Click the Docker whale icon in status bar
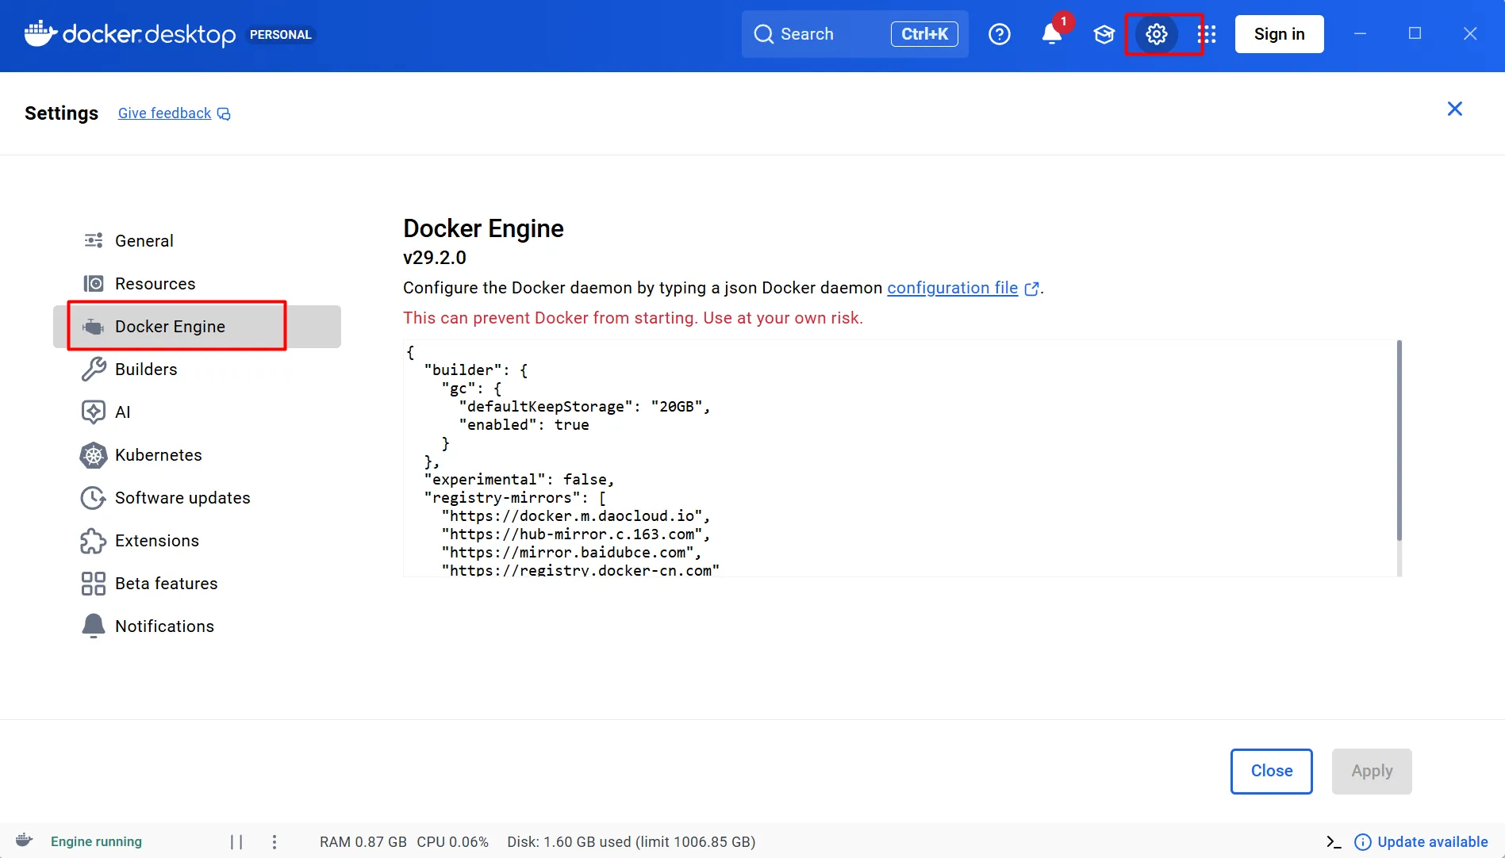The width and height of the screenshot is (1505, 858). [25, 841]
